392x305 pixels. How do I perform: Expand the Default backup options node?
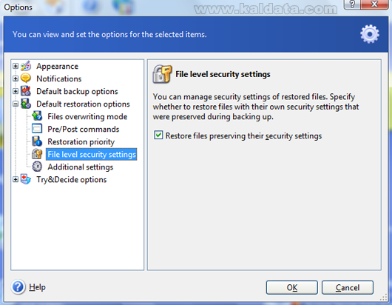pyautogui.click(x=16, y=91)
